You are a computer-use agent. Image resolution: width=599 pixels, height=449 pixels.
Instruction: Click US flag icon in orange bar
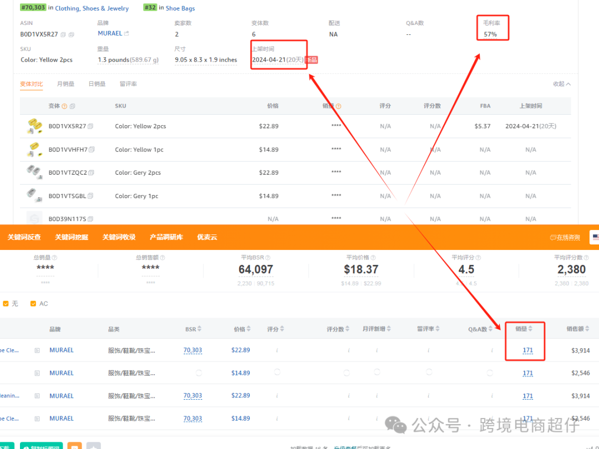point(595,237)
